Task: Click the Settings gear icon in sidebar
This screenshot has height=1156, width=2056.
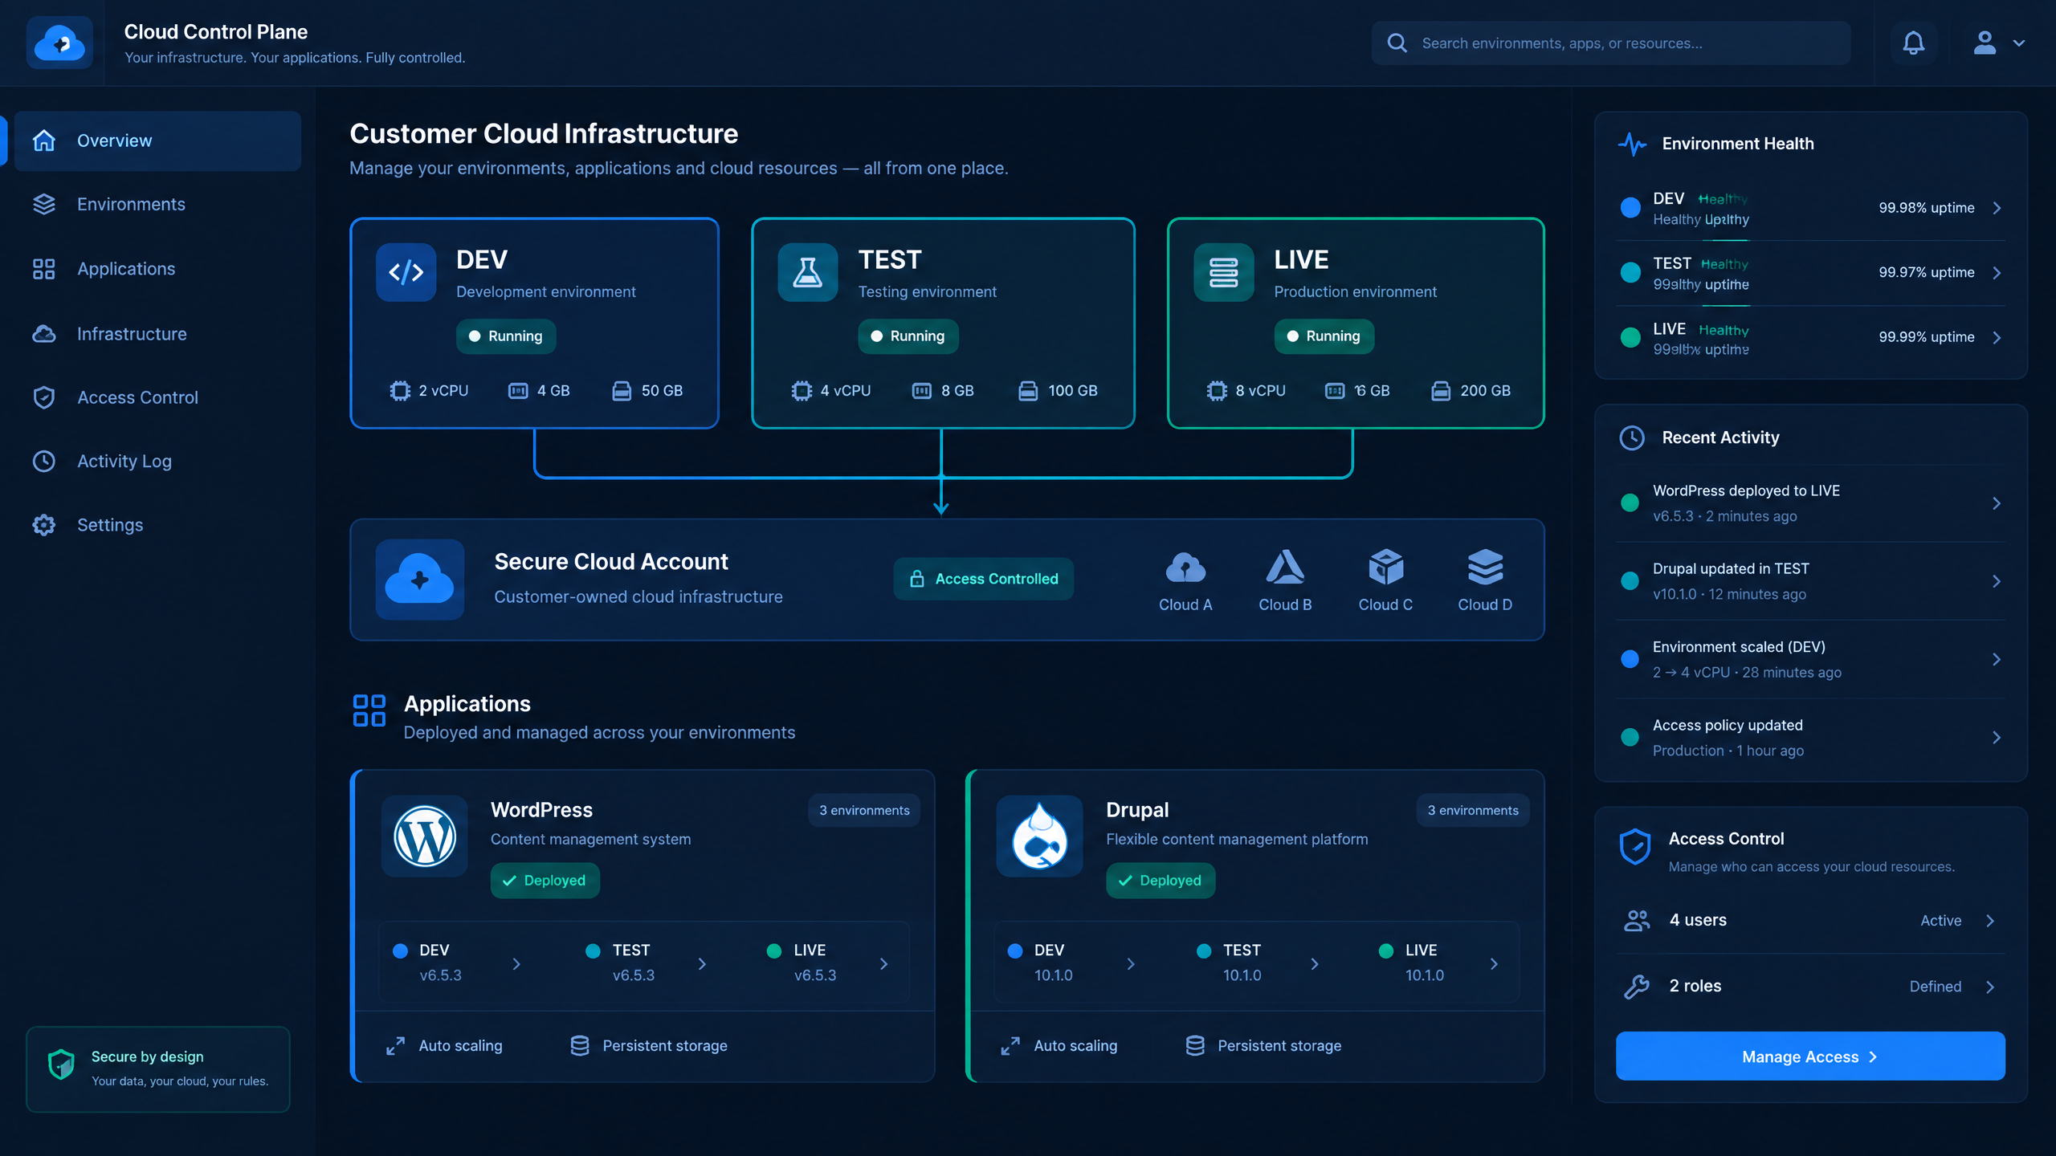Action: click(44, 525)
